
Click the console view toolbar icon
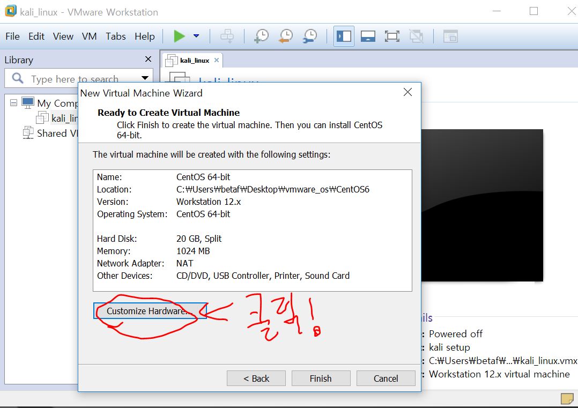pyautogui.click(x=450, y=36)
